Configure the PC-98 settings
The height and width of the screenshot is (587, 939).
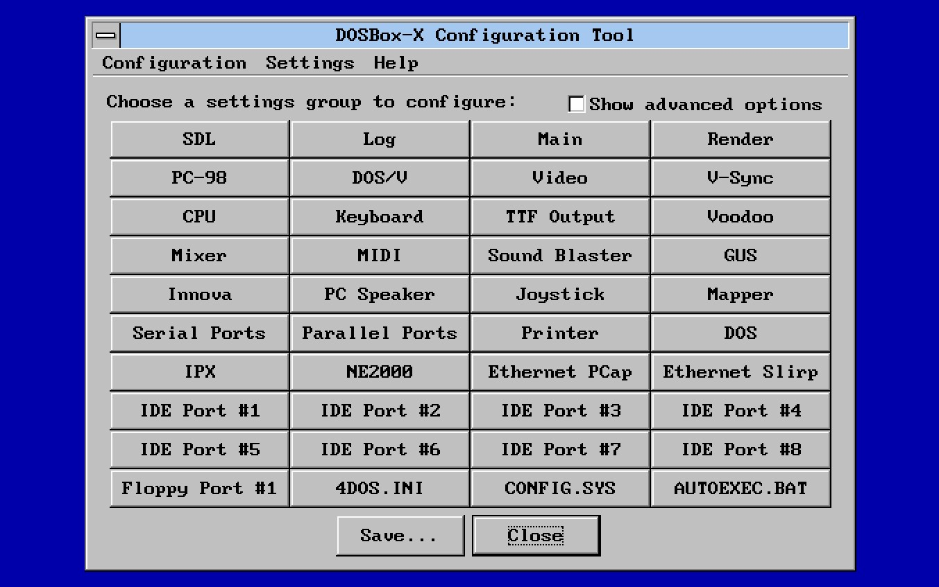click(199, 177)
